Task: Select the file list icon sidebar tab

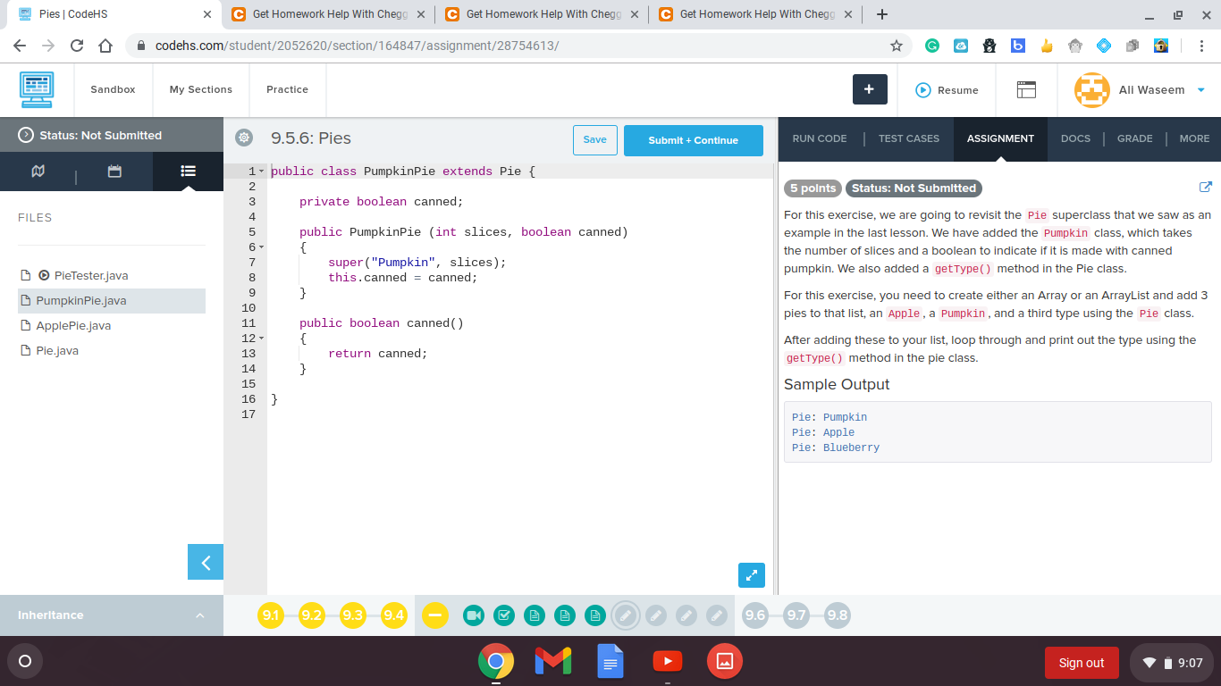Action: (188, 171)
